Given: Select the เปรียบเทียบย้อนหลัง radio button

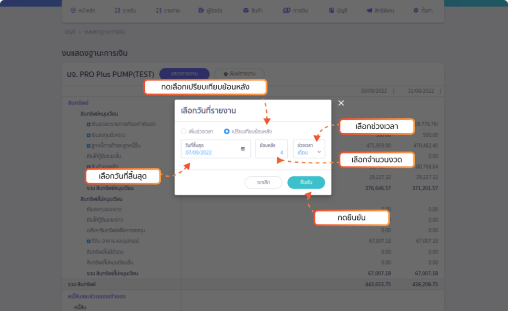Looking at the screenshot, I should 227,132.
